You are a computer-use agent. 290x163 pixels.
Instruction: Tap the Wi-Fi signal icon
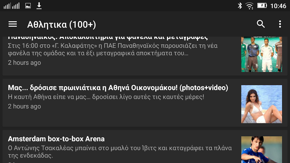click(x=249, y=6)
